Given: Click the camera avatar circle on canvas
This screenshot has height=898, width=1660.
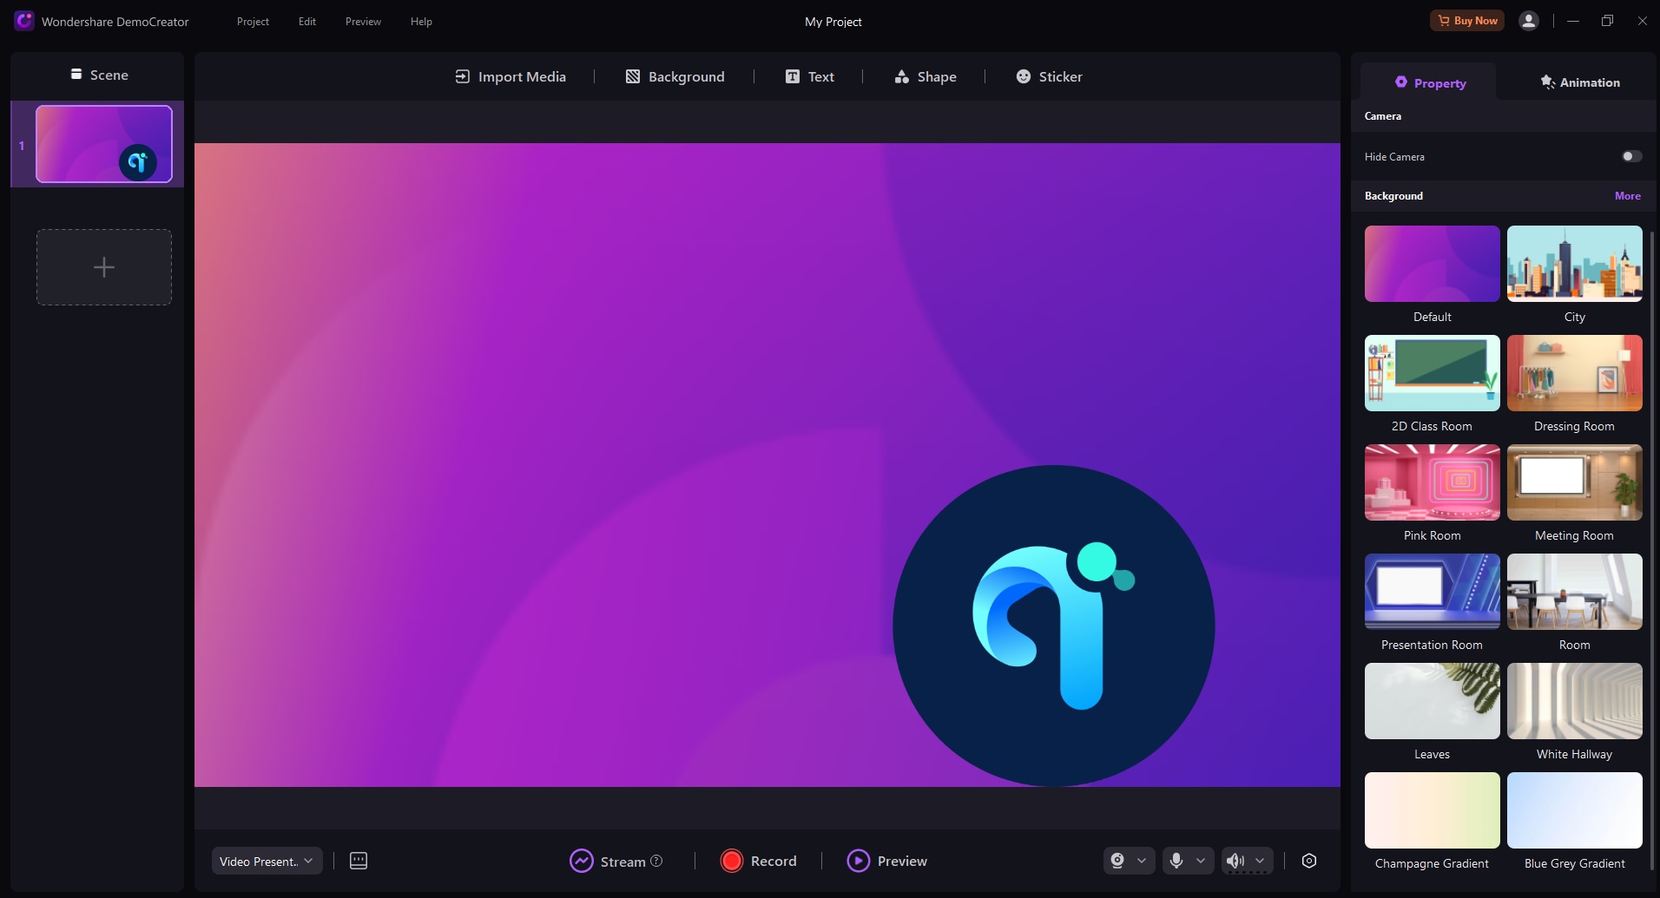Looking at the screenshot, I should pos(1054,626).
